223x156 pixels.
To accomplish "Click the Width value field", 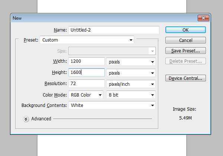I will [86, 62].
